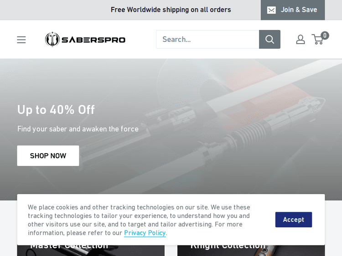The width and height of the screenshot is (342, 256).
Task: Click the magnifier search button
Action: (269, 40)
